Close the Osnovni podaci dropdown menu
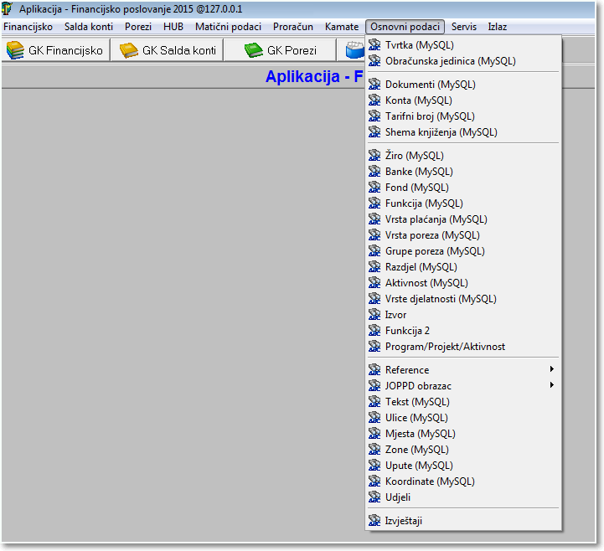 pos(405,27)
